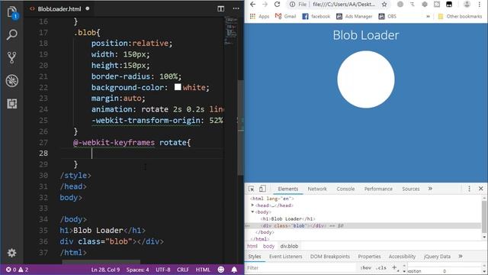Viewport: 488px width, 275px height.
Task: Click the feedback smiley in status bar
Action: [220, 270]
